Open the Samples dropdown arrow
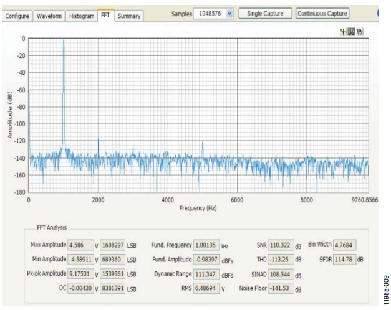 (229, 14)
